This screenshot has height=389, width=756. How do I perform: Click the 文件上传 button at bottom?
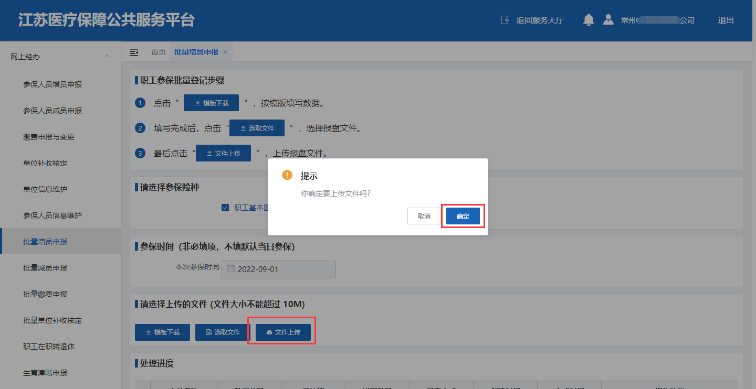283,332
